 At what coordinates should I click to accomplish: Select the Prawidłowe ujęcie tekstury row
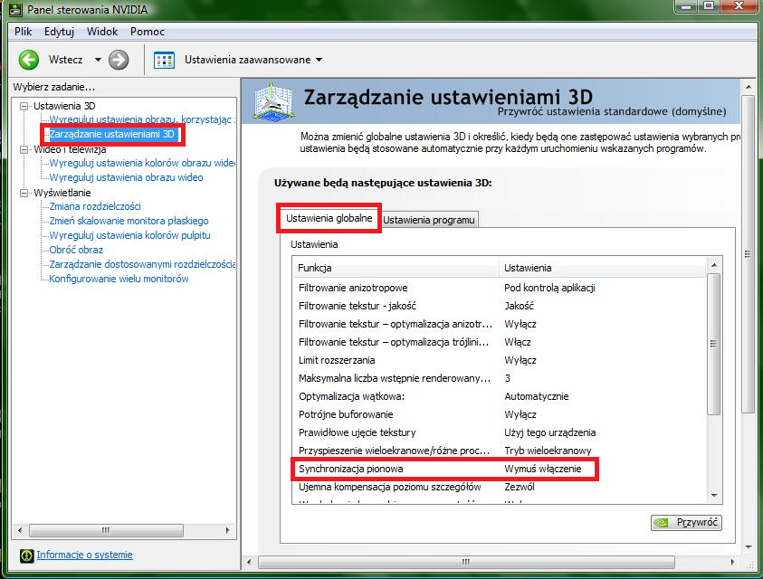pos(500,432)
